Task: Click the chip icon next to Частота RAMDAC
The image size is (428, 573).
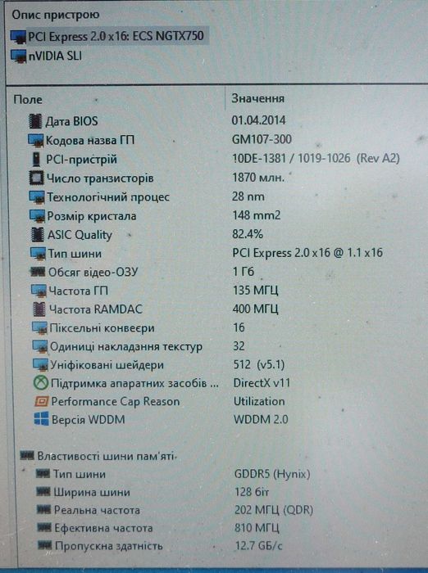Action: pos(39,309)
